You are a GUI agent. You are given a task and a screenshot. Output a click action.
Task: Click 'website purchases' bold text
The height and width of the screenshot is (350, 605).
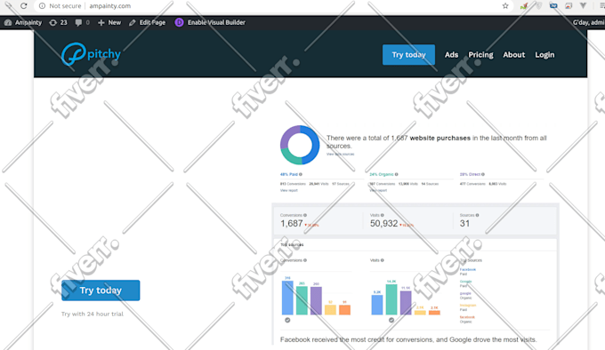tap(440, 138)
